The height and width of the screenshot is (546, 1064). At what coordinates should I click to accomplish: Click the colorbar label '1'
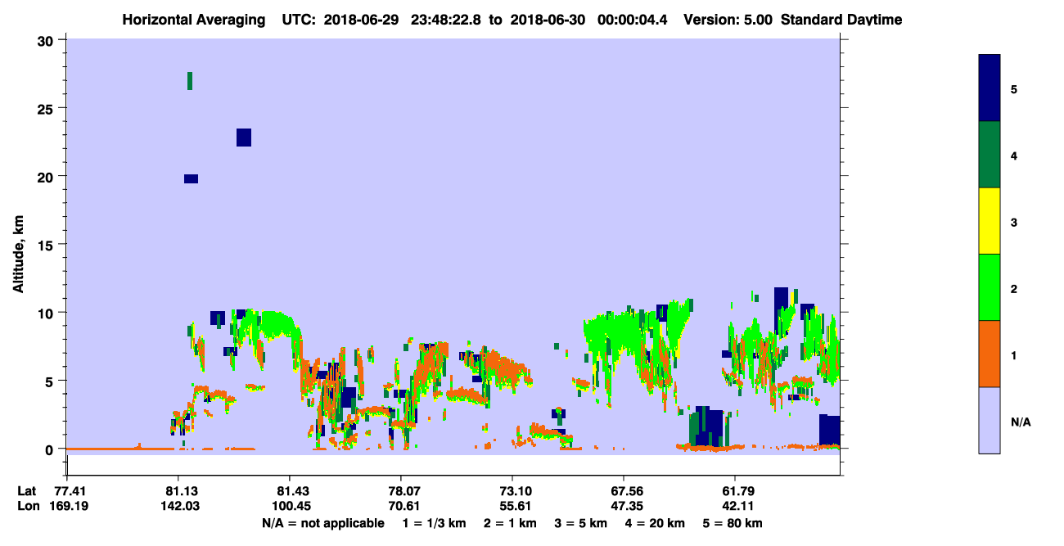pyautogui.click(x=1013, y=354)
